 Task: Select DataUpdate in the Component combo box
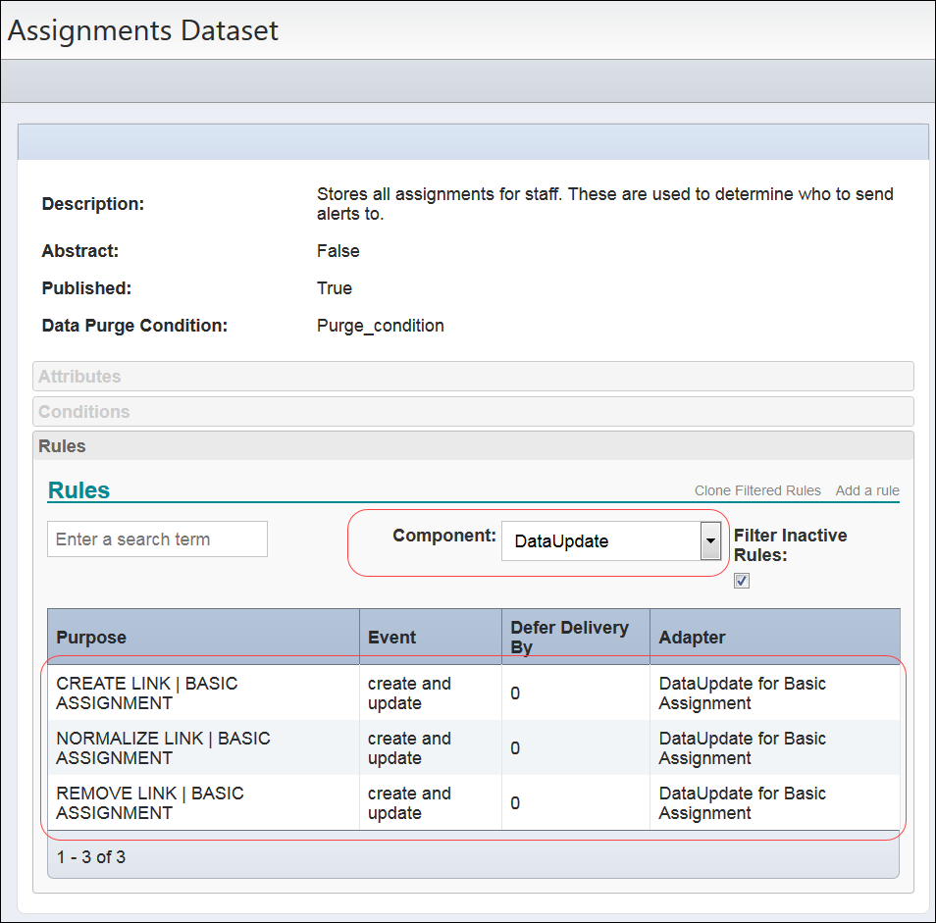point(598,540)
